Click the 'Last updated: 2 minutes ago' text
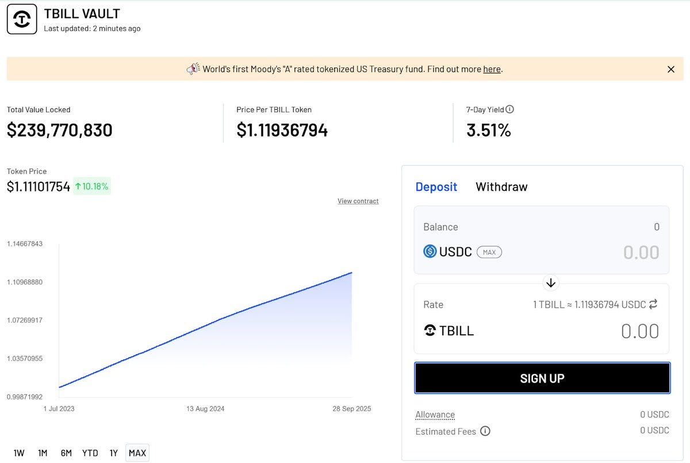The width and height of the screenshot is (690, 463). [92, 28]
